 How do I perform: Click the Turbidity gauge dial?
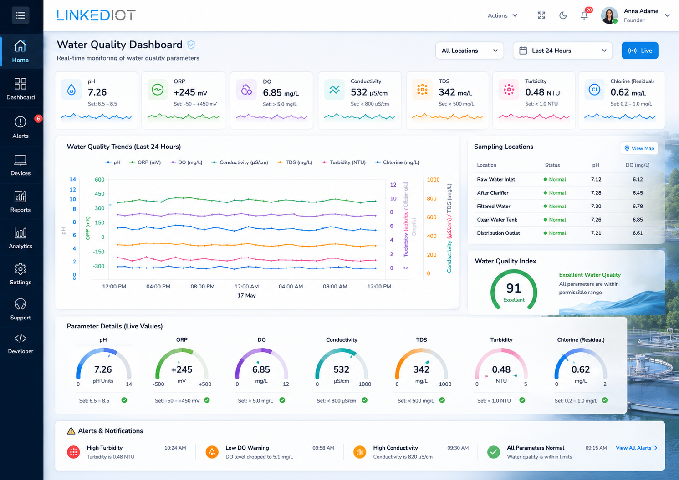501,365
